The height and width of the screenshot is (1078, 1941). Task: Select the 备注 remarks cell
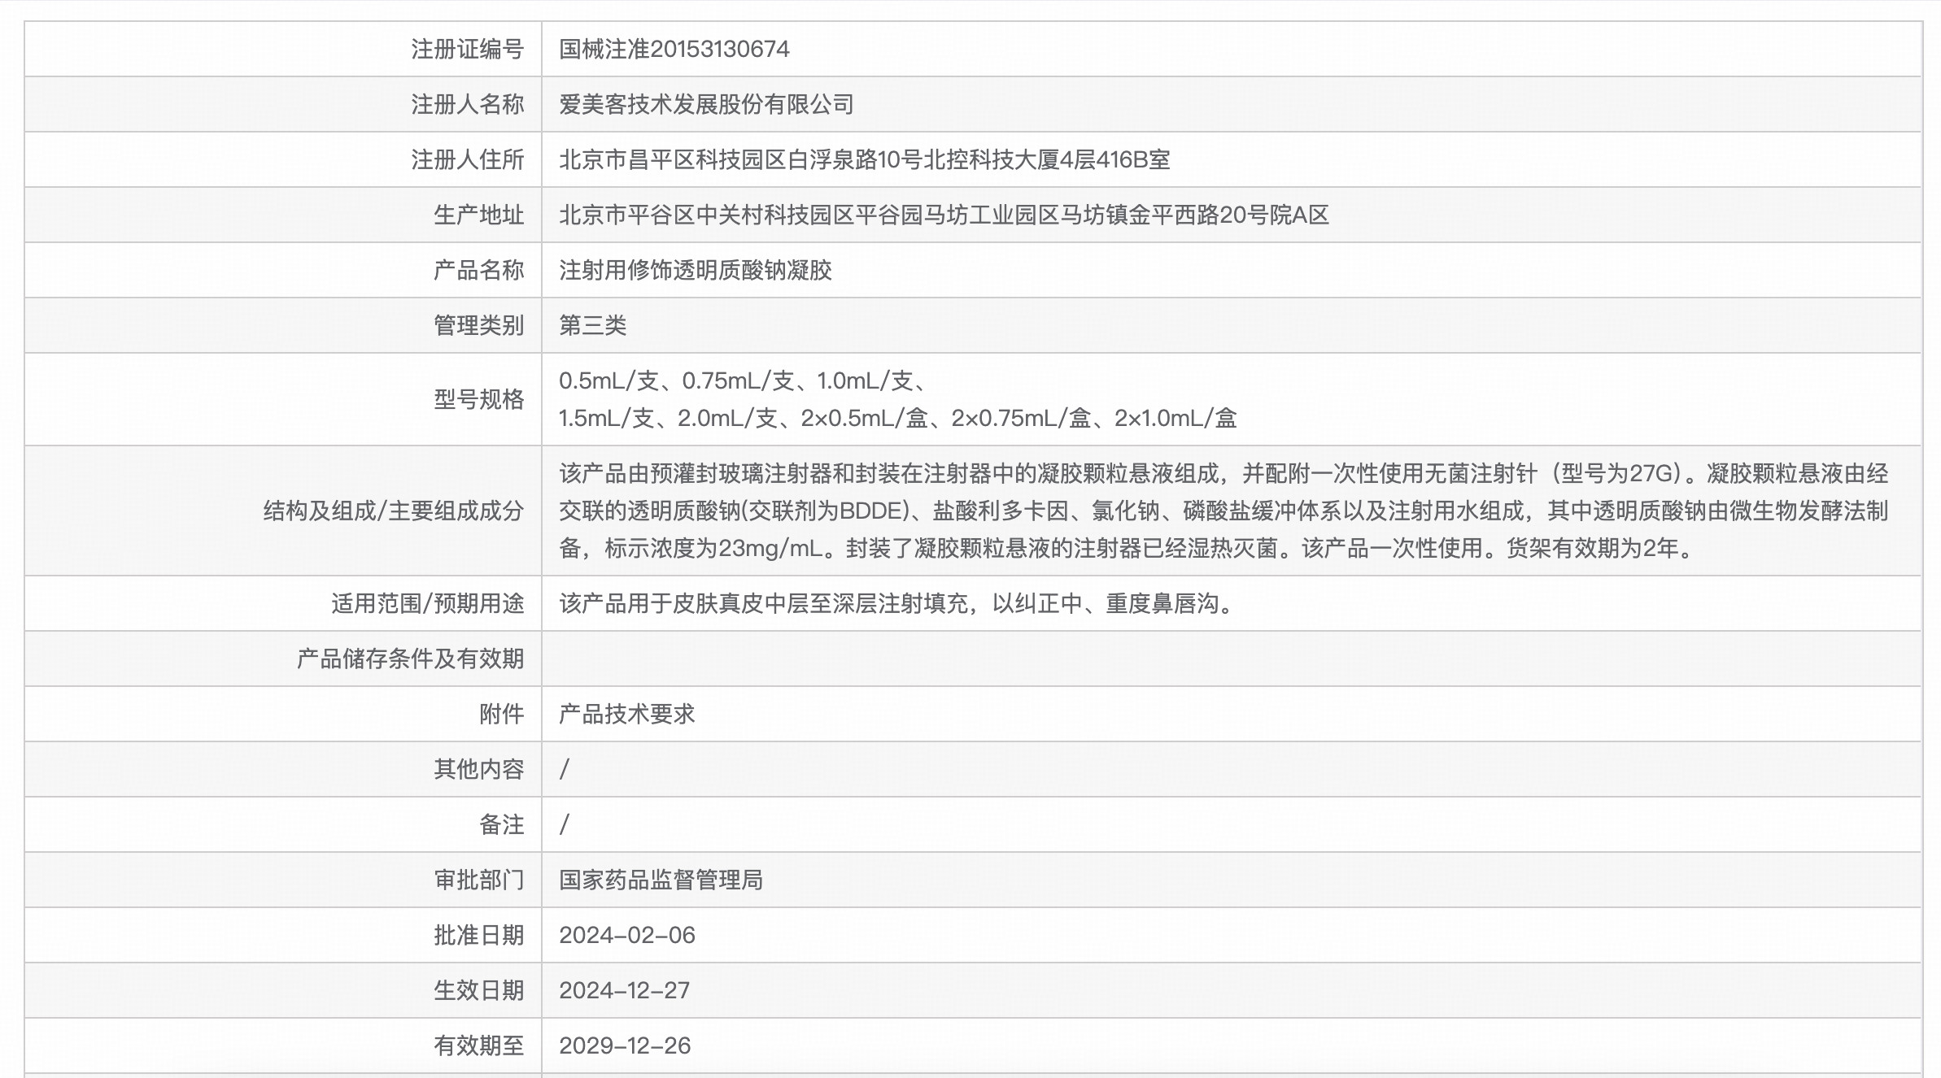564,824
